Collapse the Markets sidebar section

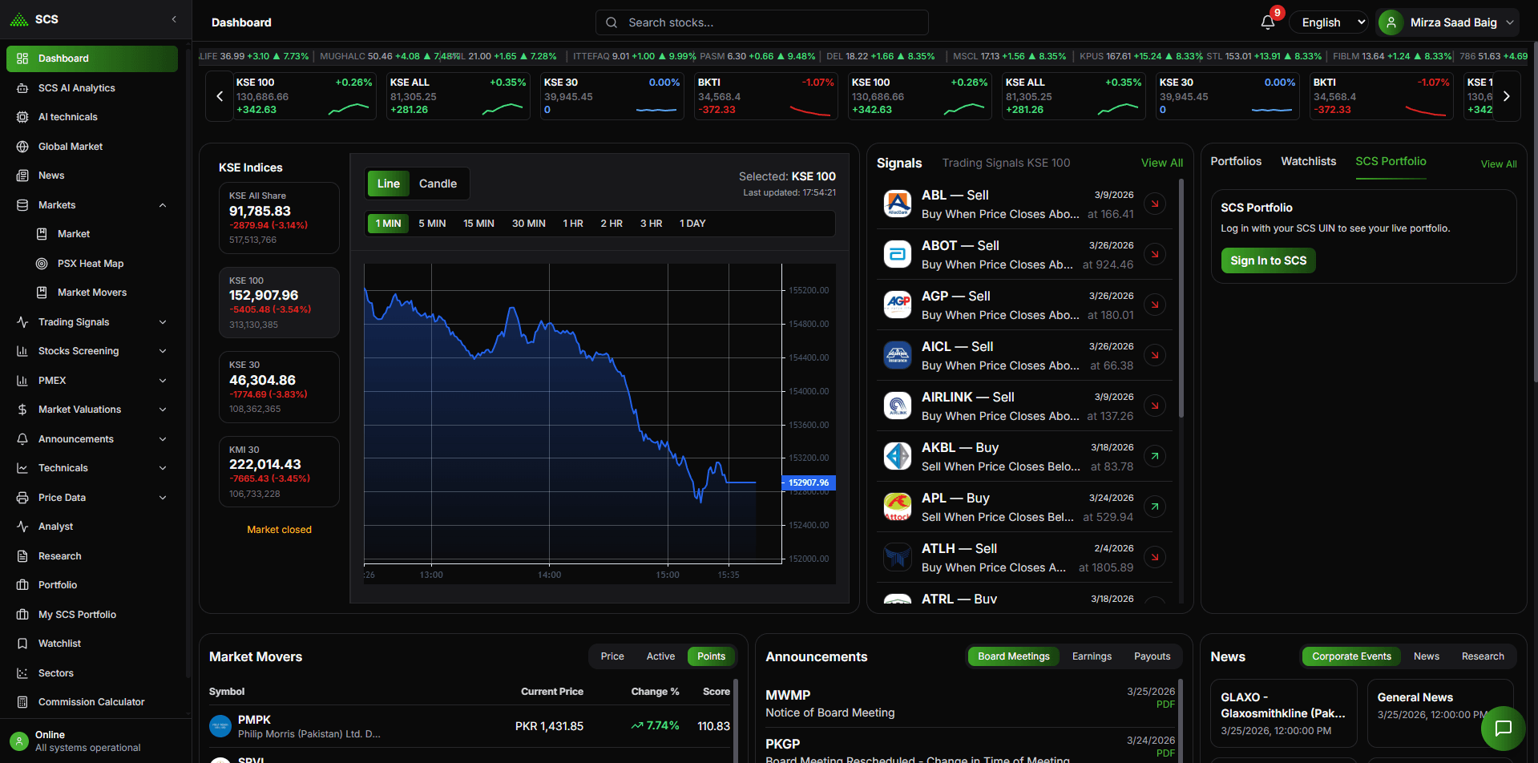(x=92, y=205)
